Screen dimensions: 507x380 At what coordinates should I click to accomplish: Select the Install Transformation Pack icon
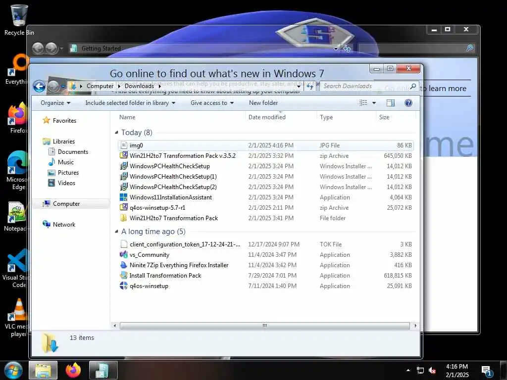(123, 275)
